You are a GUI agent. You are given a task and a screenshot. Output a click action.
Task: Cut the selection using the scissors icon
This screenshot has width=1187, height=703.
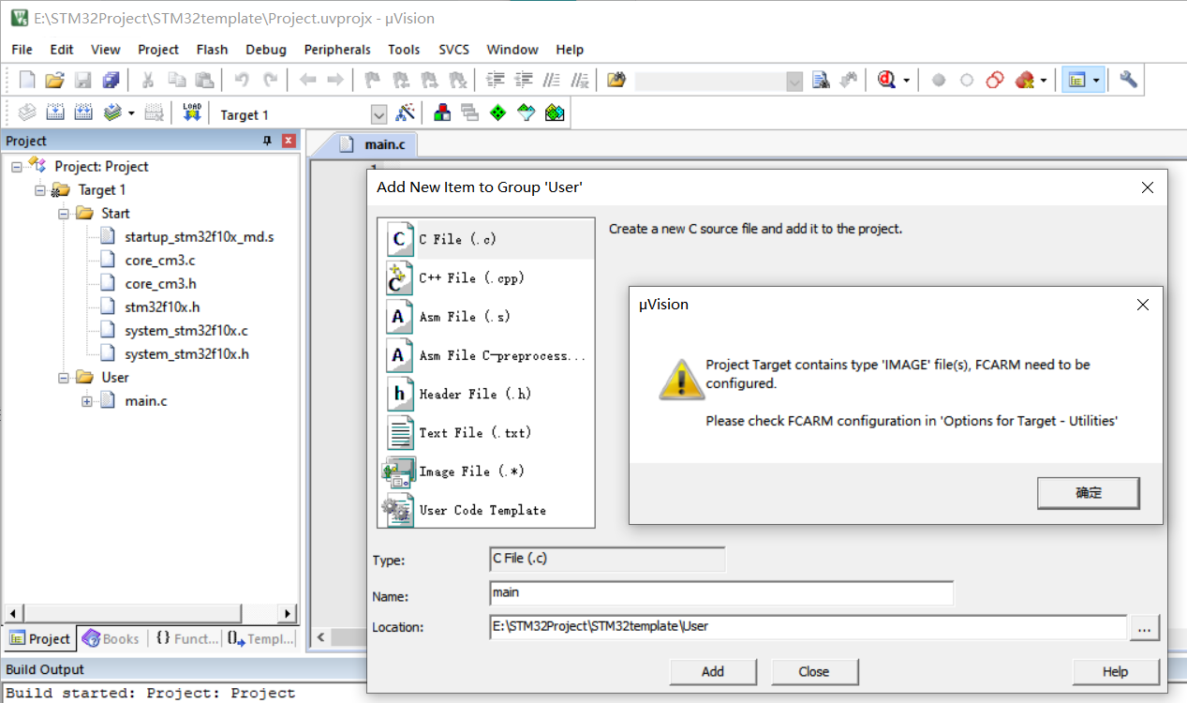pos(148,81)
